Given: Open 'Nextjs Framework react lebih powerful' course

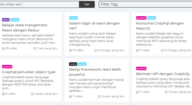Looking at the screenshot, I should coord(95,72).
